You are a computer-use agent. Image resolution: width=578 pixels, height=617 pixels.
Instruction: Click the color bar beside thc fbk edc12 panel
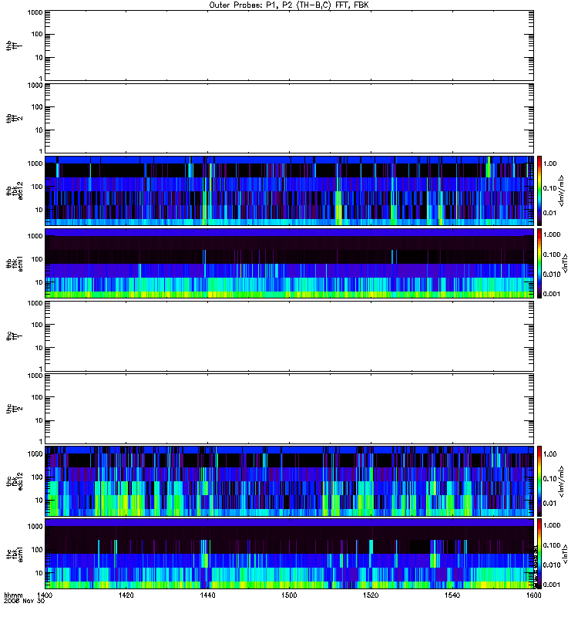[x=539, y=481]
